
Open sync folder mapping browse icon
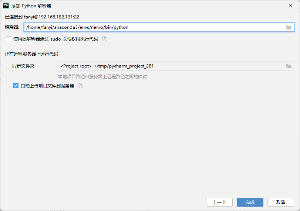289,66
